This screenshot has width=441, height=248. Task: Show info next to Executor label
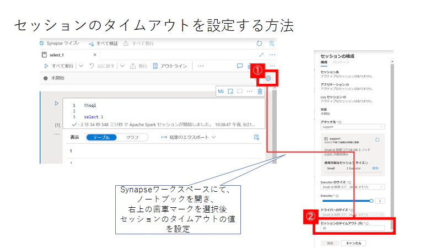click(337, 196)
